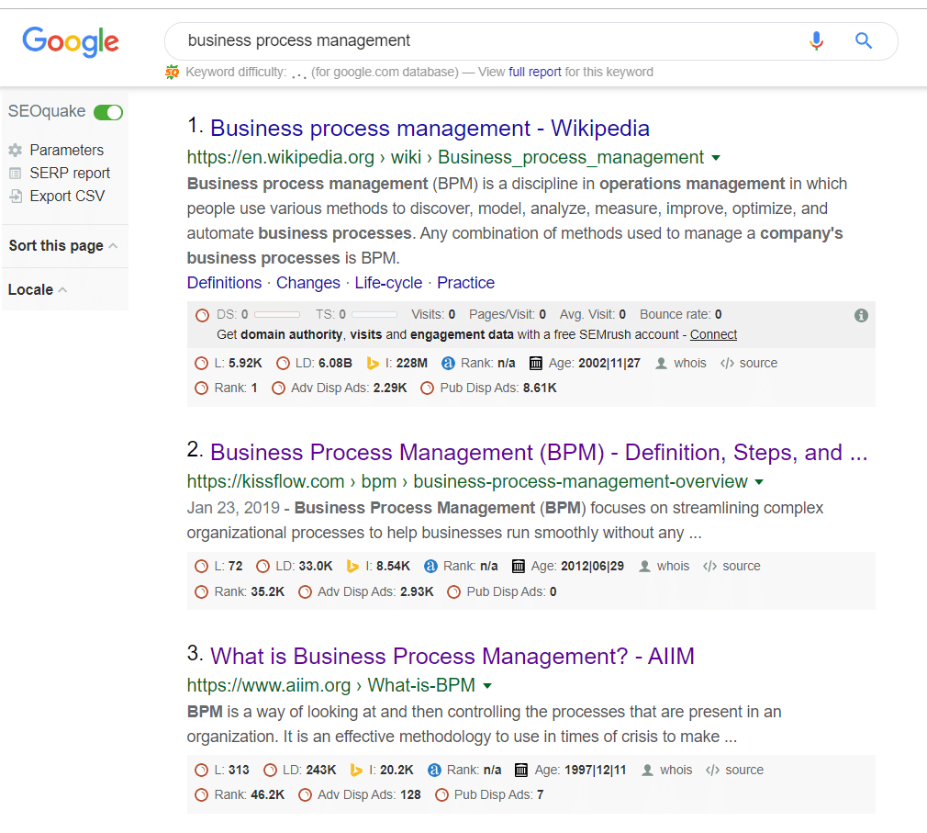
Task: Click the Export CSV document icon
Action: click(x=16, y=197)
